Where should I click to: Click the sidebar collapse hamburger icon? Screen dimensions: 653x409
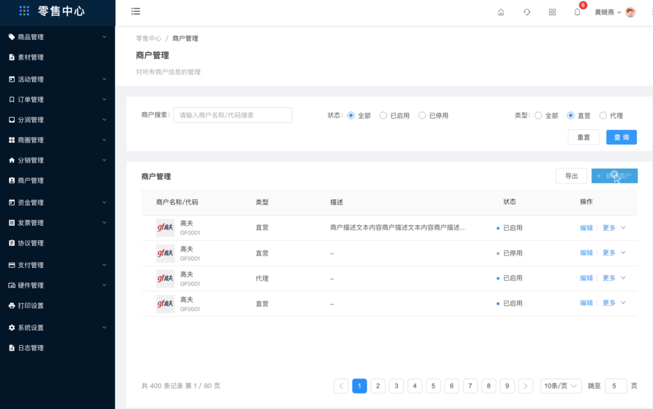[136, 11]
